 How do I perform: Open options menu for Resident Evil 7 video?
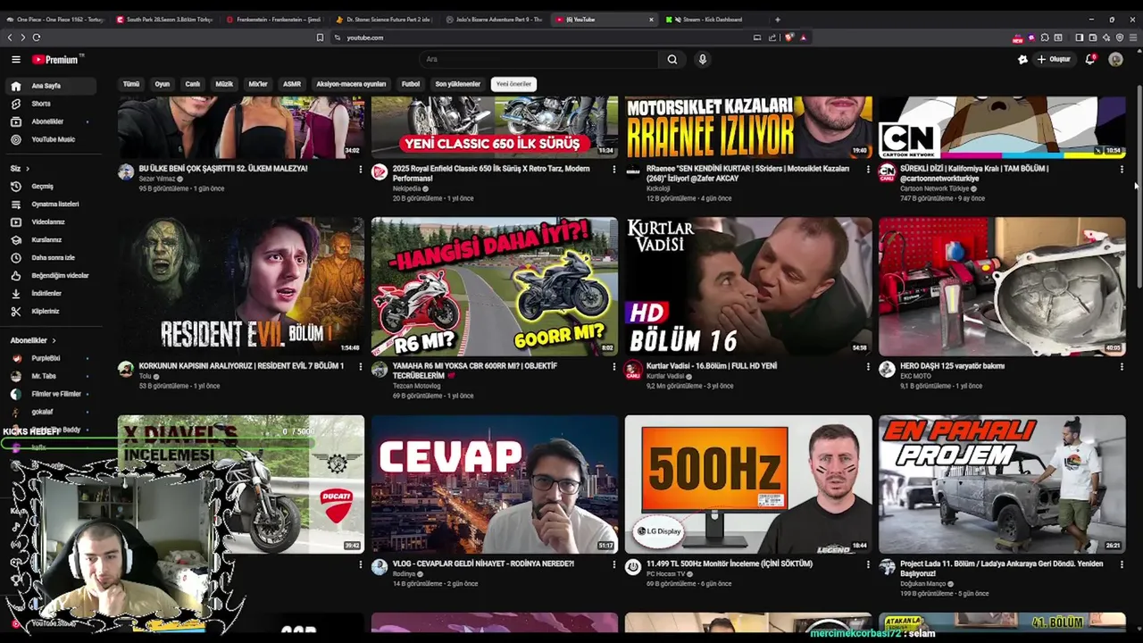360,366
